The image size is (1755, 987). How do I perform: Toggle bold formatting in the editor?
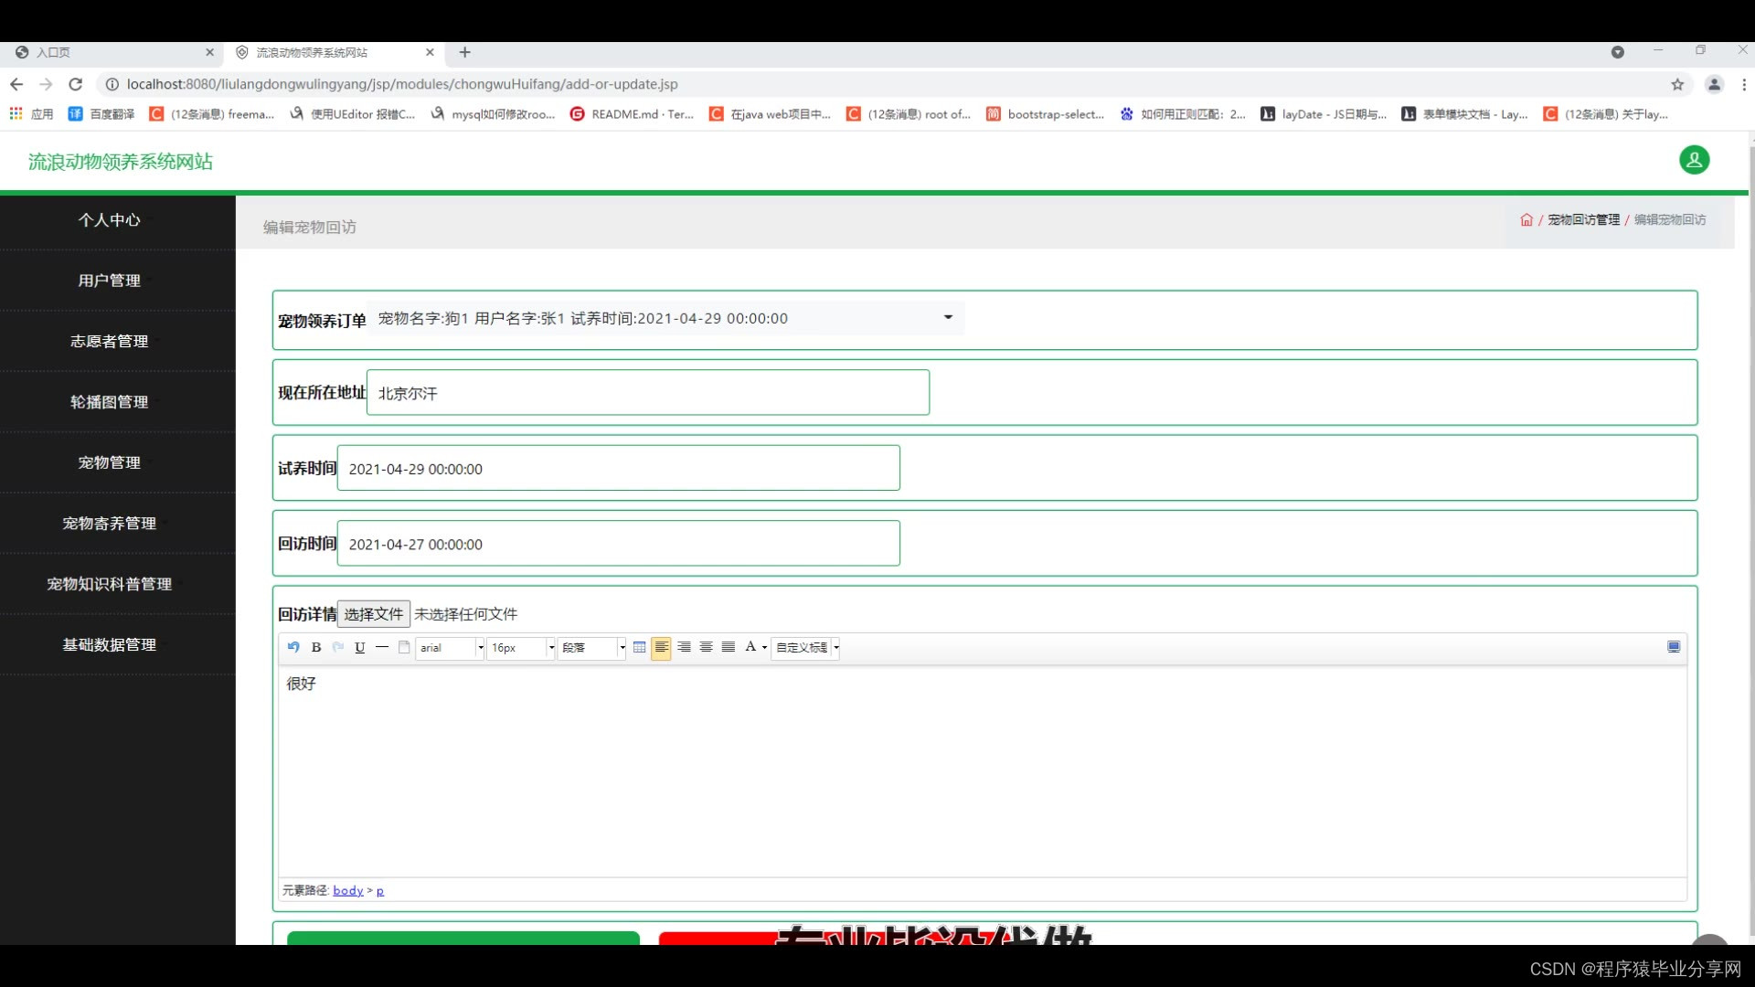[316, 647]
